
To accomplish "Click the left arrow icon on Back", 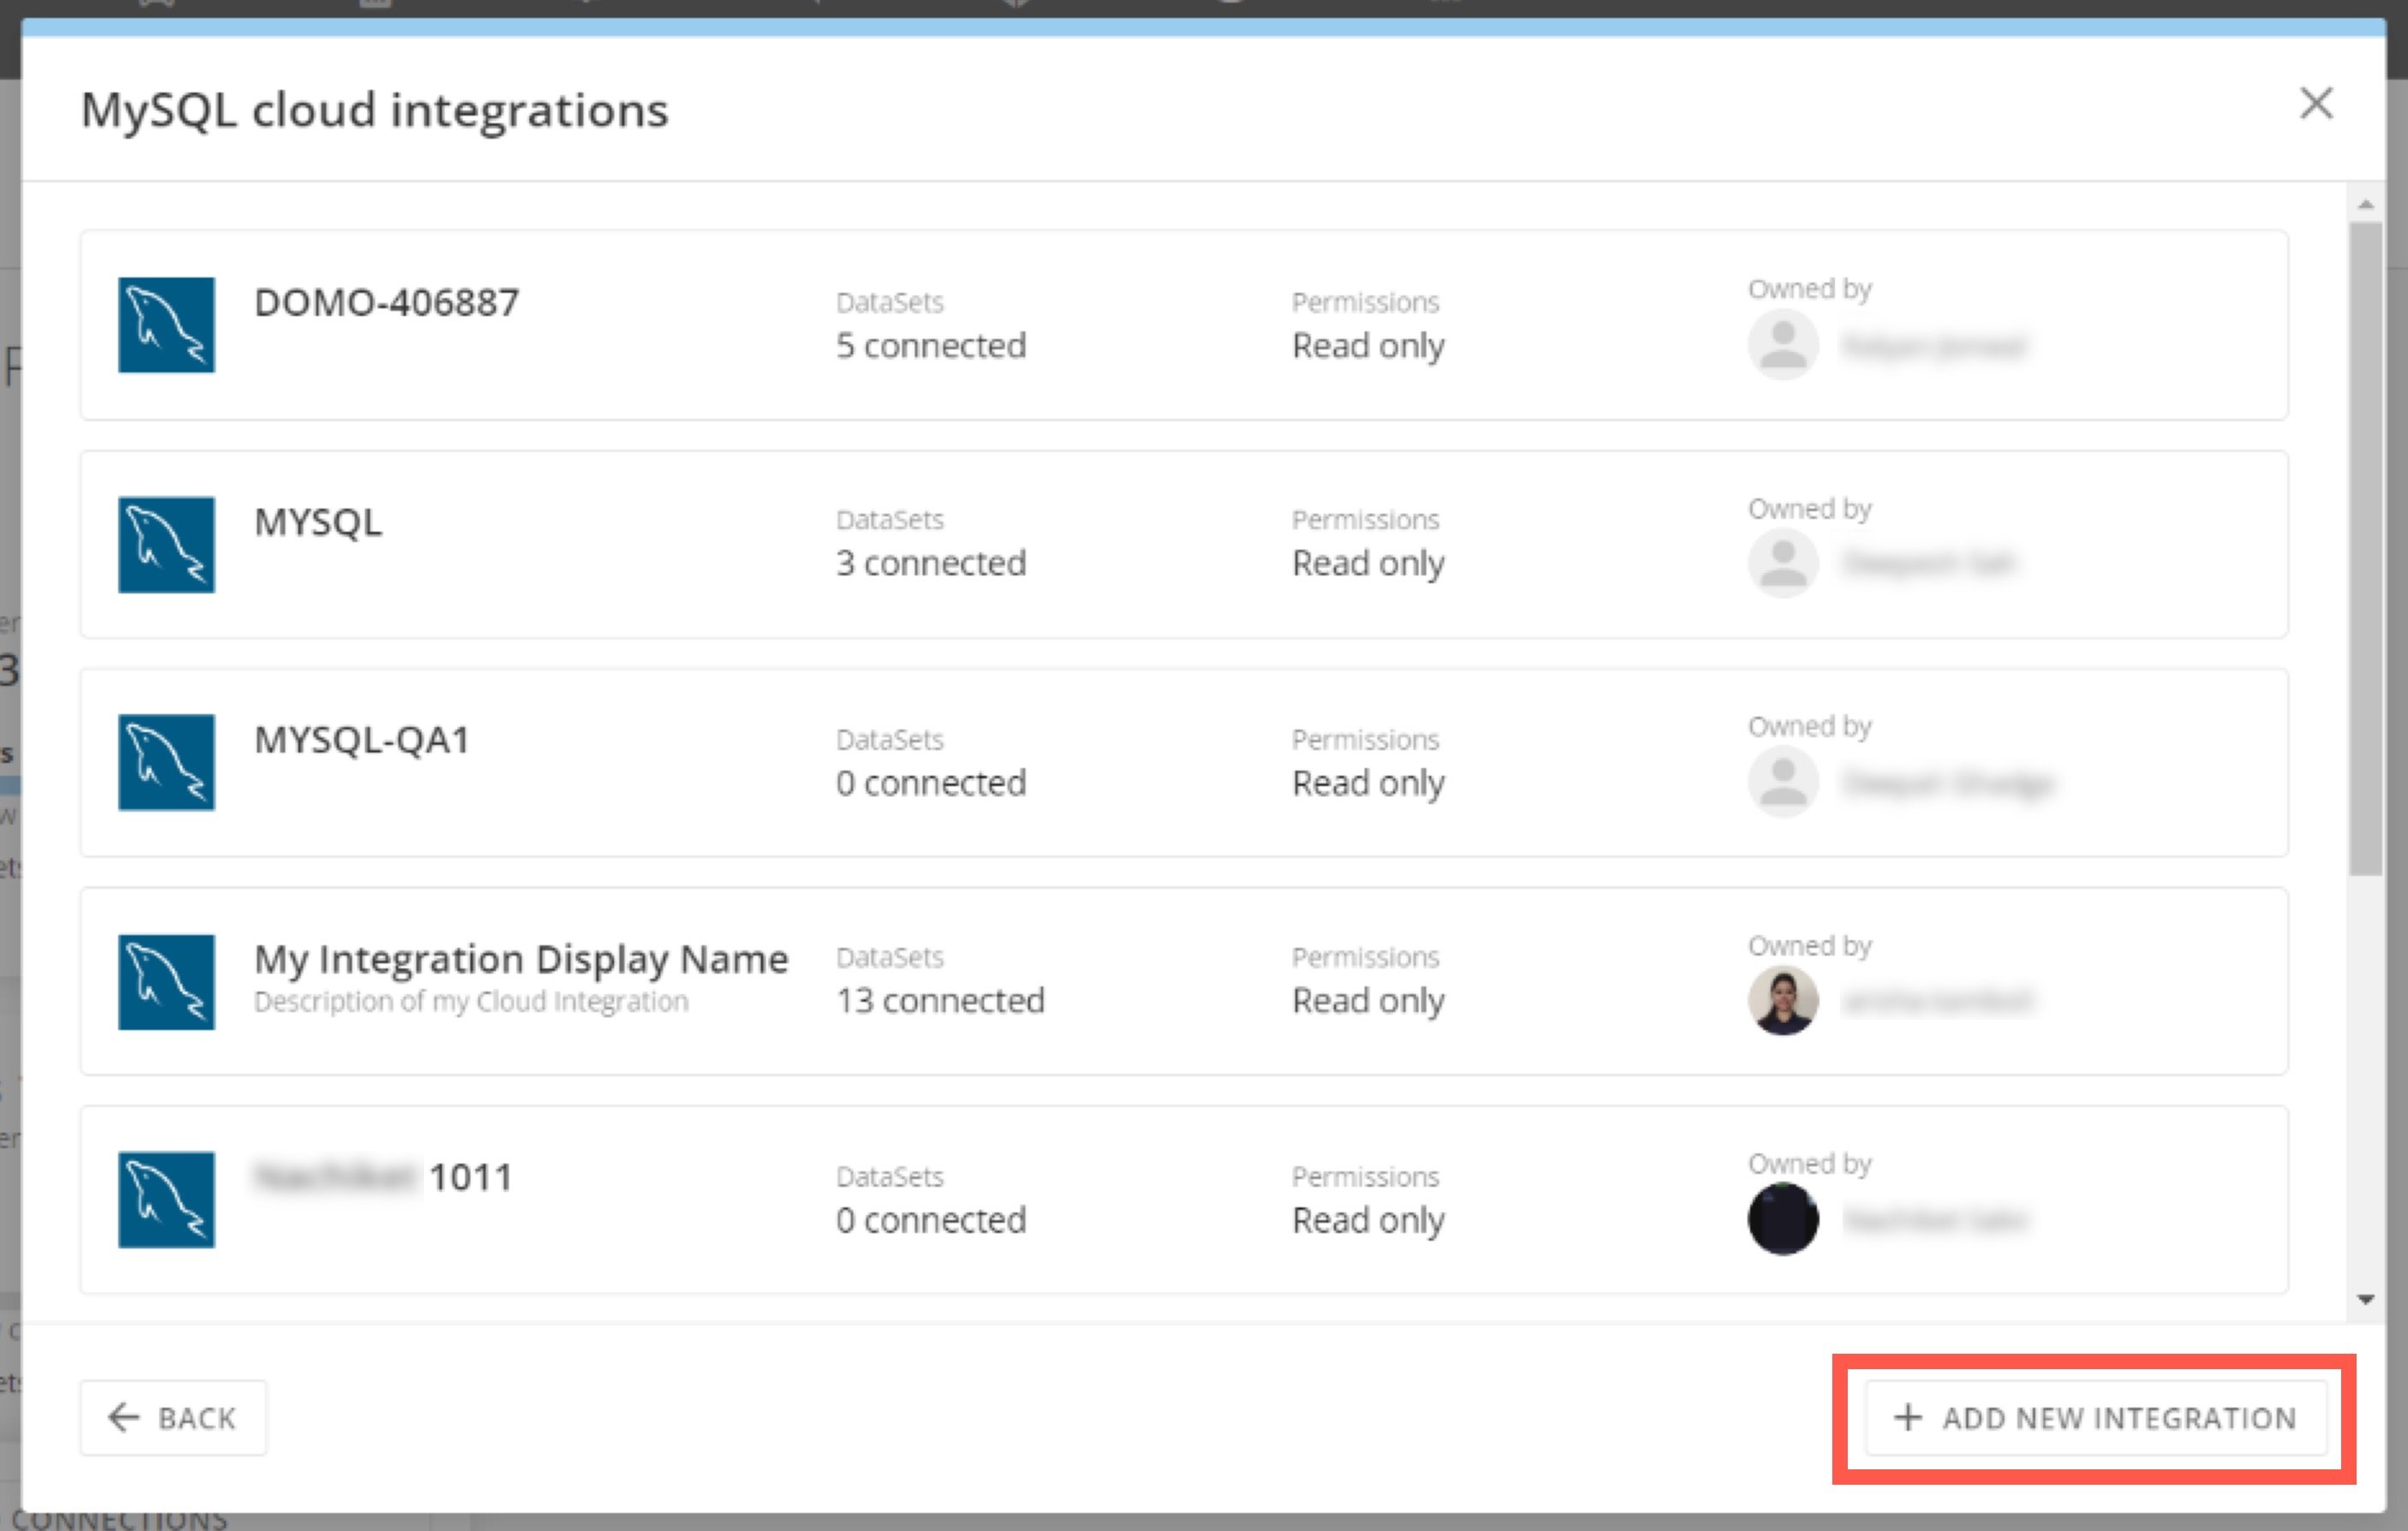I will (x=124, y=1417).
